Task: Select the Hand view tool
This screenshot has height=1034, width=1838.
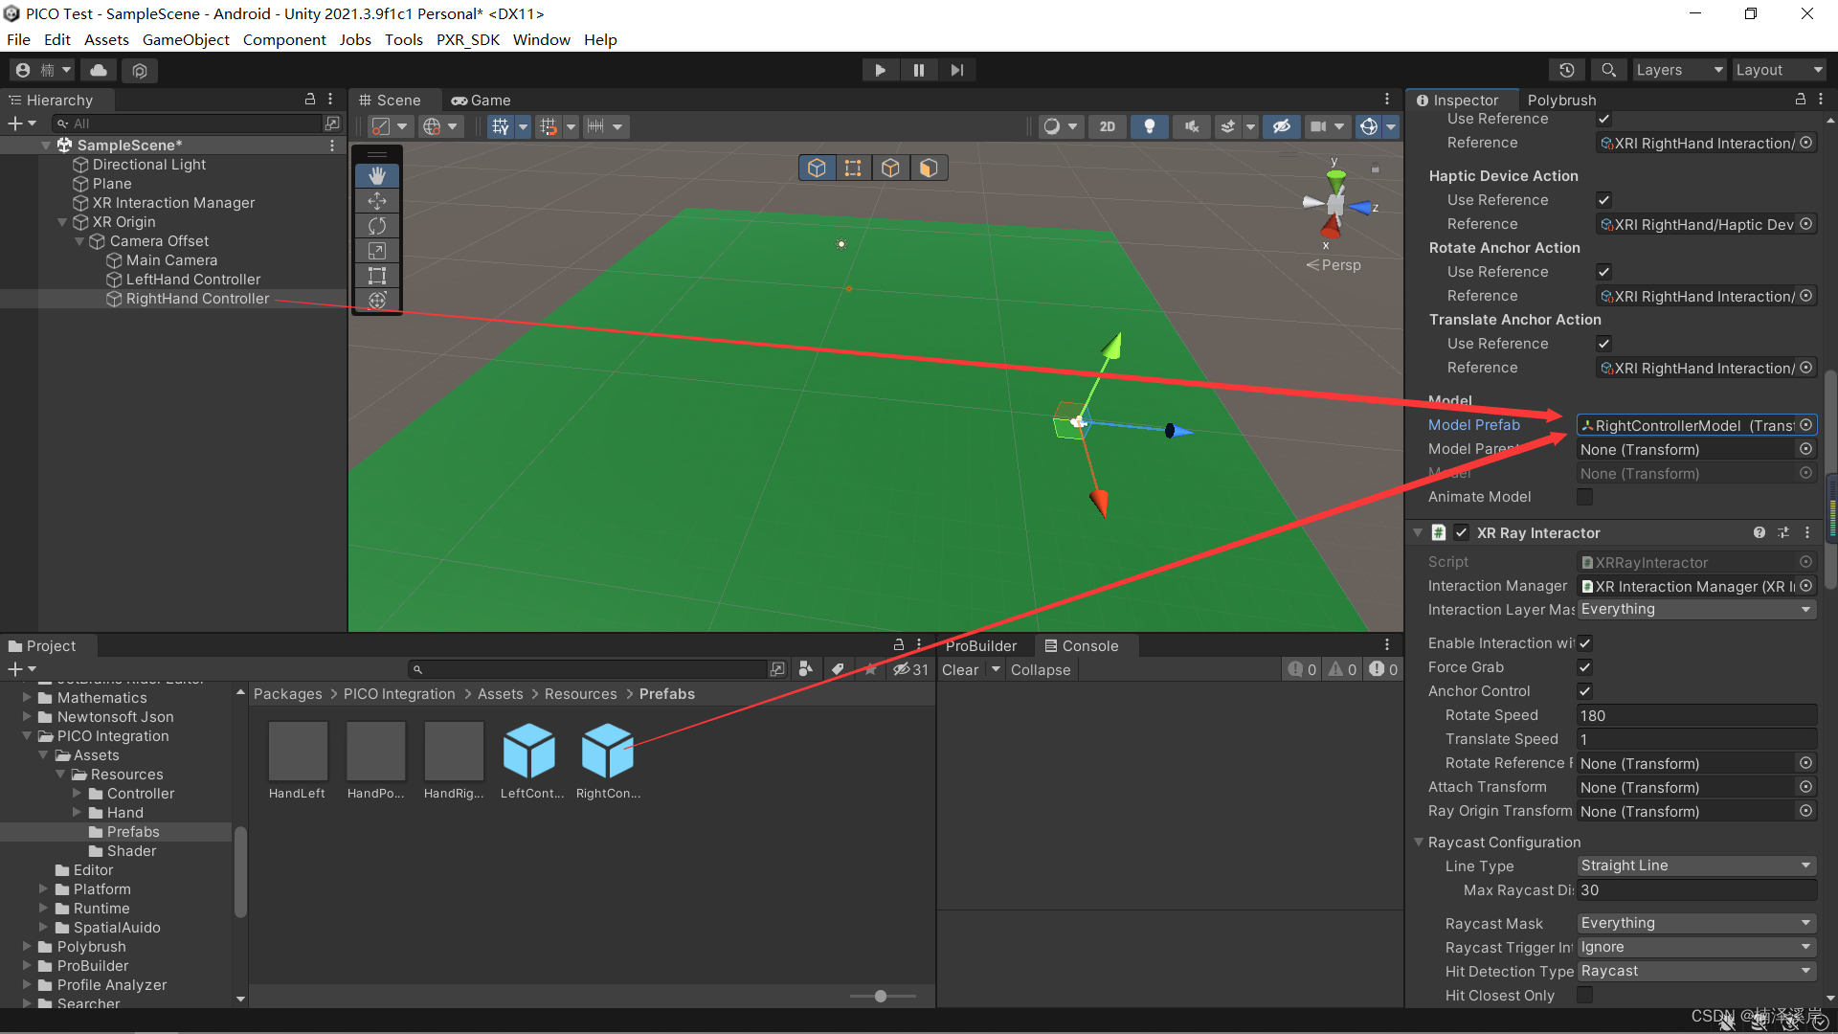Action: click(x=377, y=176)
